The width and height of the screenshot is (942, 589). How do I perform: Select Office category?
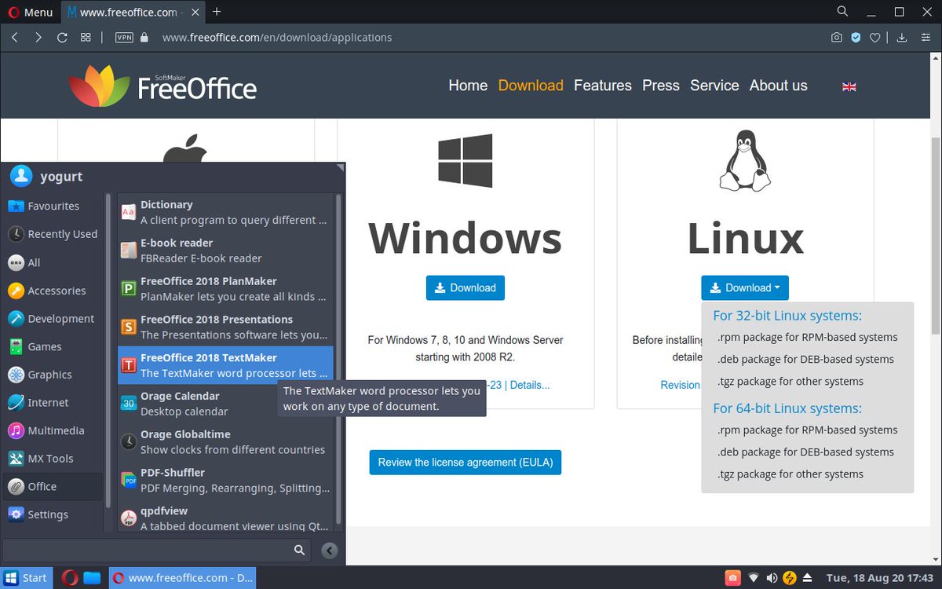[53, 486]
